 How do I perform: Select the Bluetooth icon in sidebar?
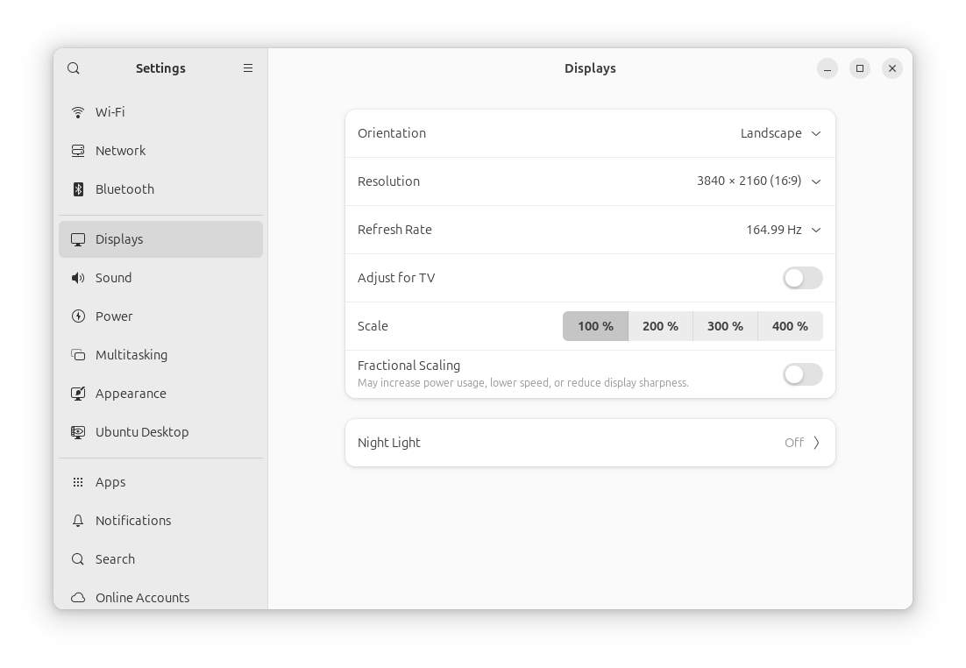[78, 189]
